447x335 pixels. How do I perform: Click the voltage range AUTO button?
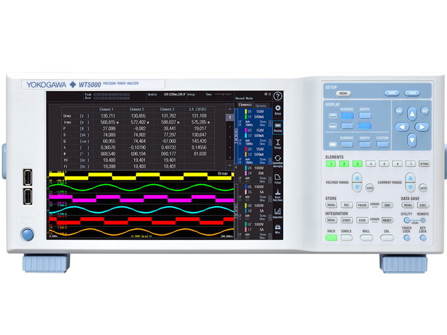(x=370, y=188)
